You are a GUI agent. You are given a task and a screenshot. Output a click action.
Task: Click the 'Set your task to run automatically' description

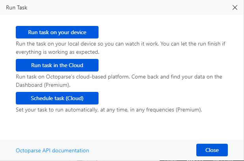(109, 110)
